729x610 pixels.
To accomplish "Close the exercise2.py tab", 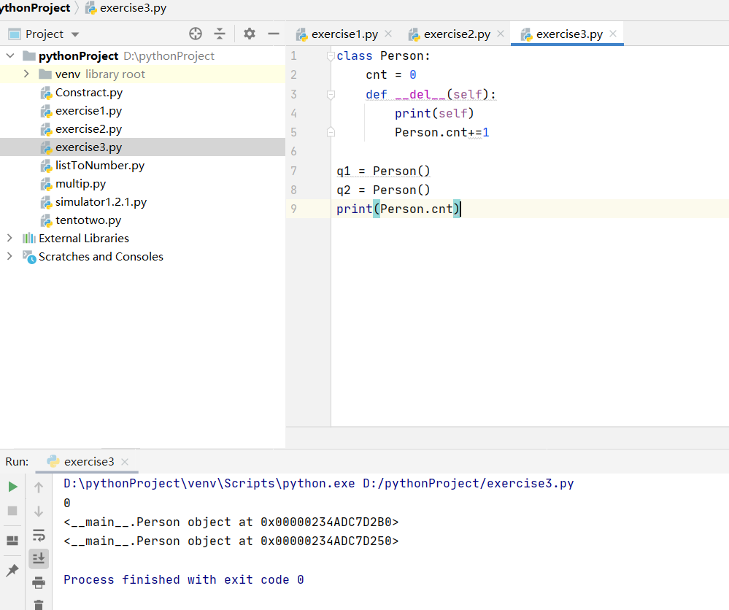I will coord(501,34).
